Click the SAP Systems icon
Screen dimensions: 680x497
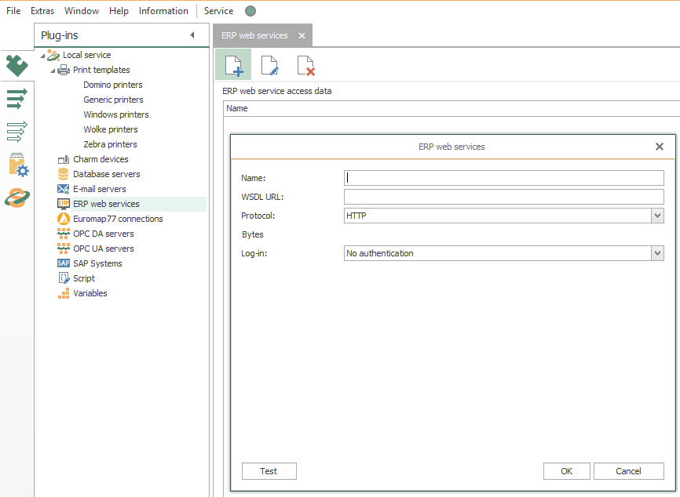[64, 263]
